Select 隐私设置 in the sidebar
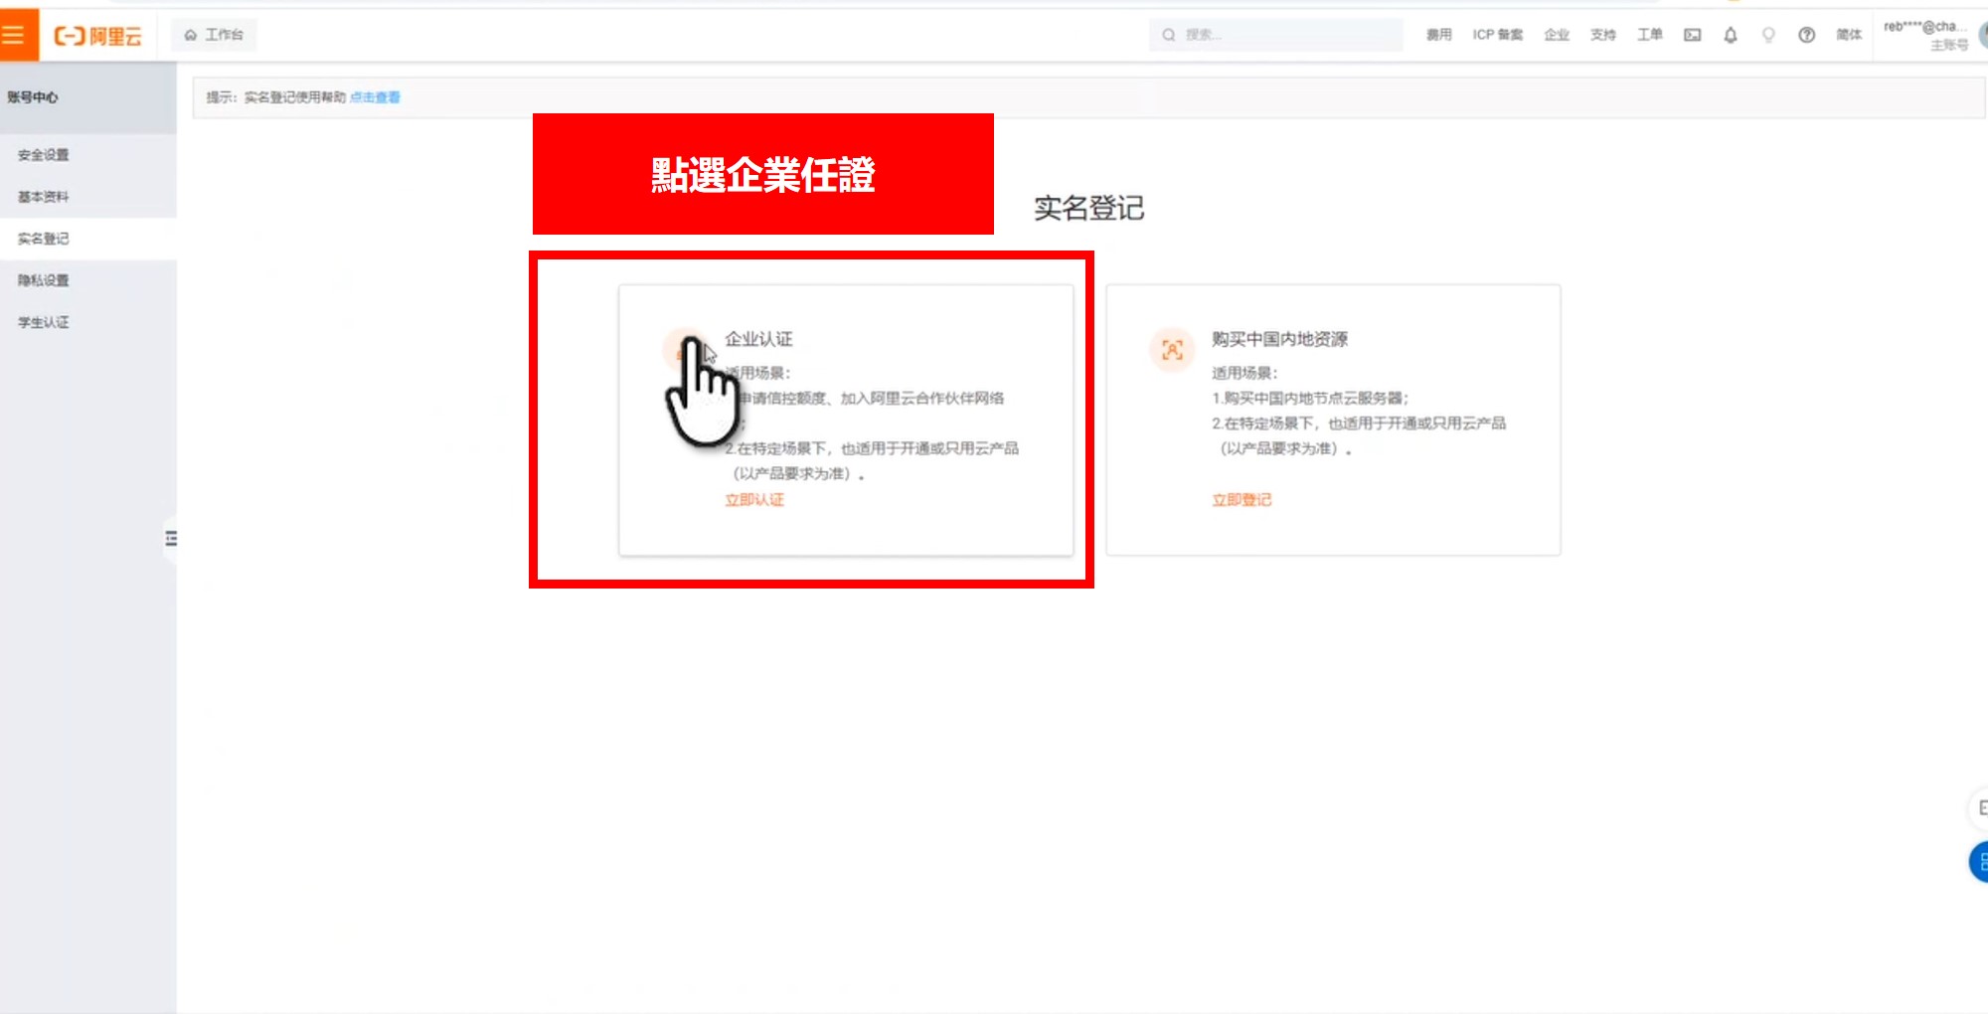This screenshot has height=1014, width=1988. coord(44,280)
